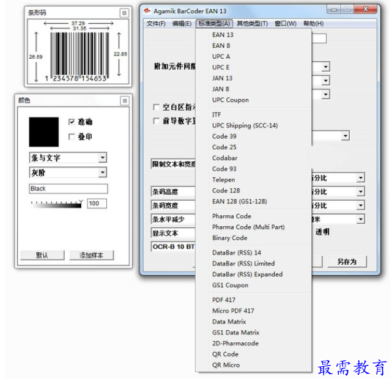Click the black color swatch
This screenshot has height=387, width=392.
44,131
